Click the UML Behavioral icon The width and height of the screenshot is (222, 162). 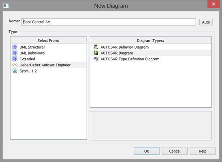15,53
